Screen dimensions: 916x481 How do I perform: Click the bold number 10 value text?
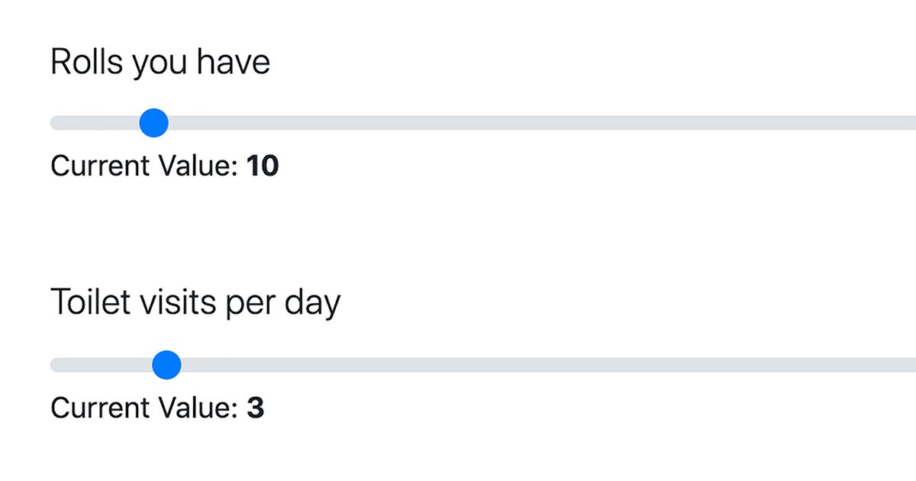click(263, 166)
